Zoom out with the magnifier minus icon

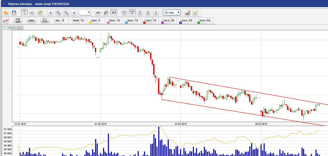coord(66,12)
